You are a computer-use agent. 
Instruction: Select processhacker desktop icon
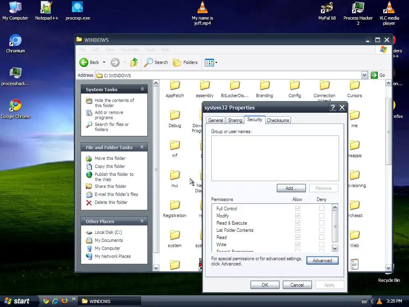pyautogui.click(x=16, y=76)
